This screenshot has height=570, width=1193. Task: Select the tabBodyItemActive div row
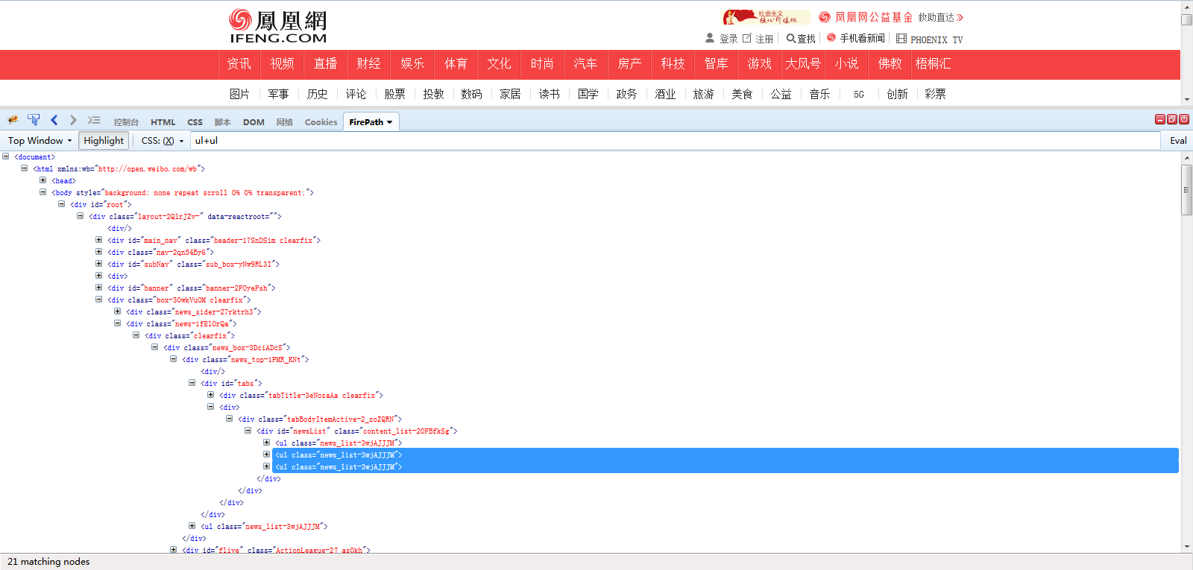[x=320, y=419]
